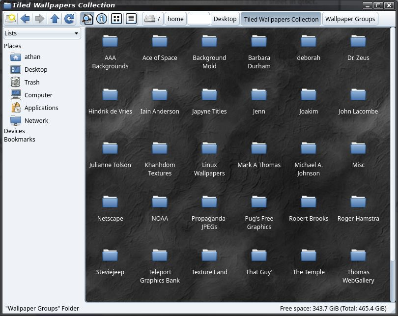The image size is (398, 316).
Task: Go forward with the right arrow
Action: (40, 19)
